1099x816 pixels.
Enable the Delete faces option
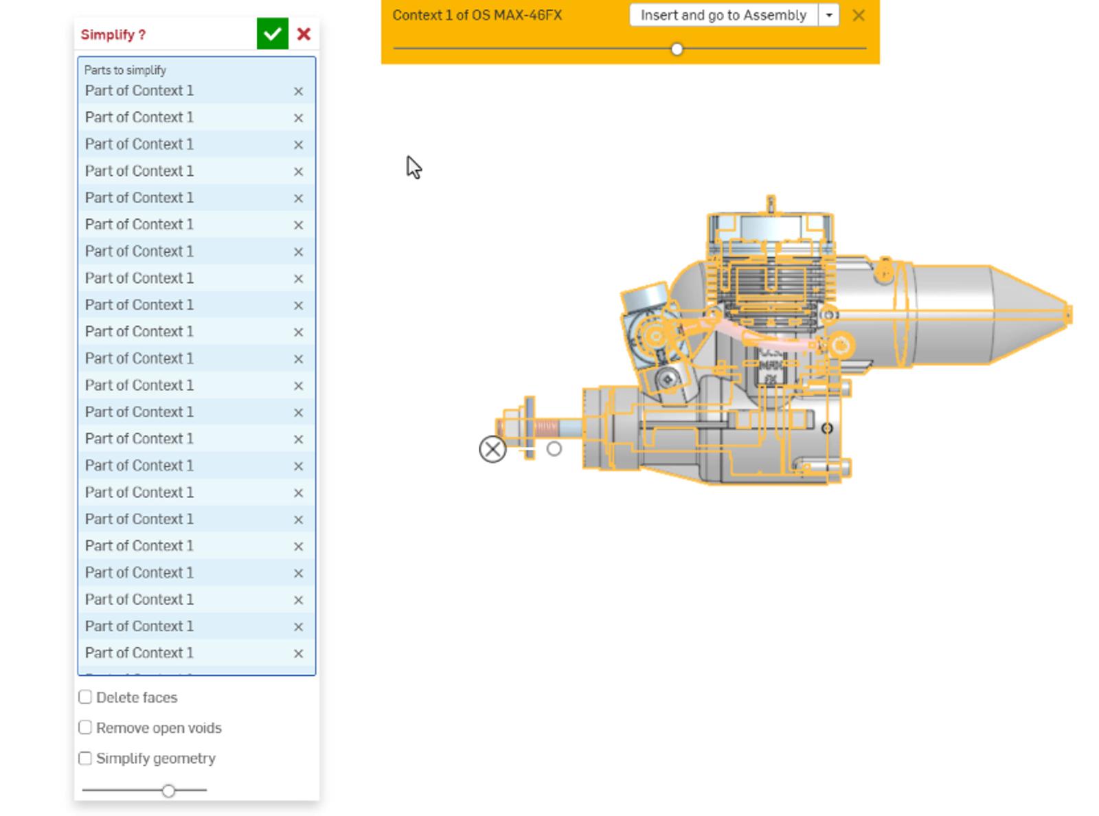[x=85, y=696]
